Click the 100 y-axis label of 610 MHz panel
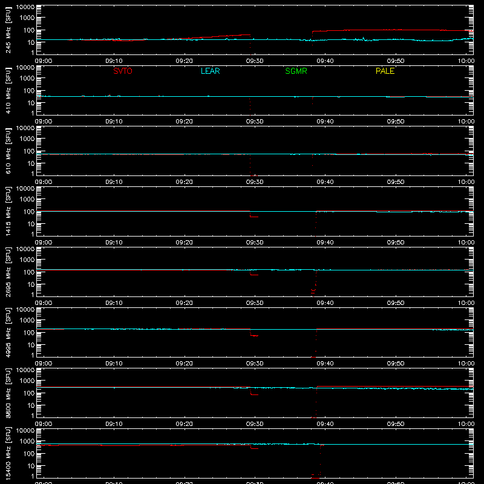Screen dimensions: 484x484 [29, 151]
